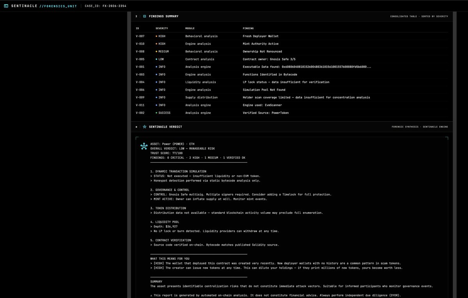Click the FINDING column header

pos(248,28)
